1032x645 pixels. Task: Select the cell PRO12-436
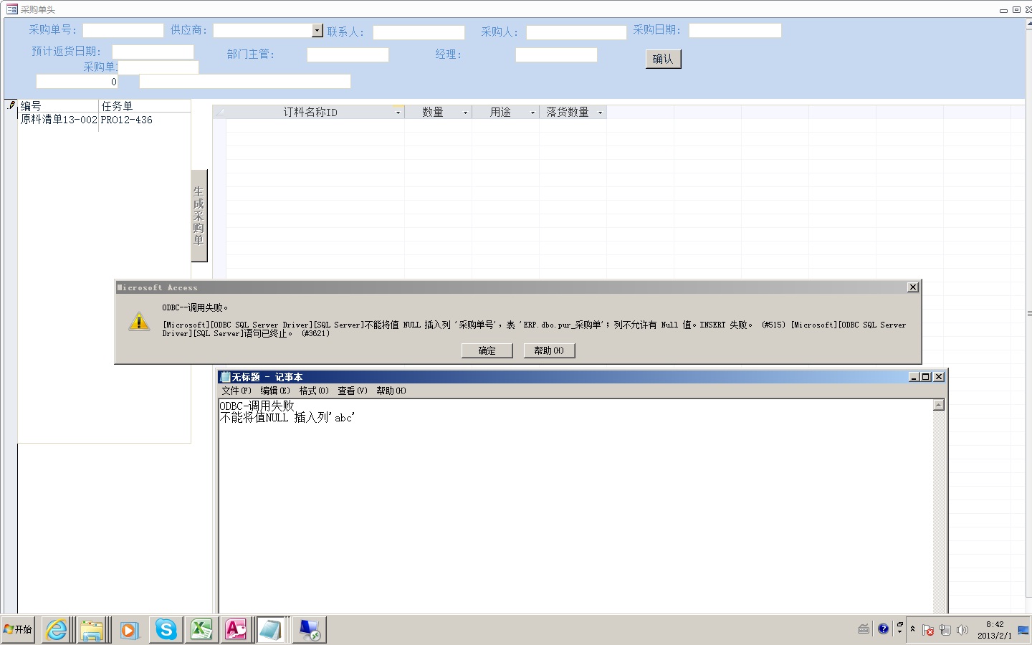145,120
